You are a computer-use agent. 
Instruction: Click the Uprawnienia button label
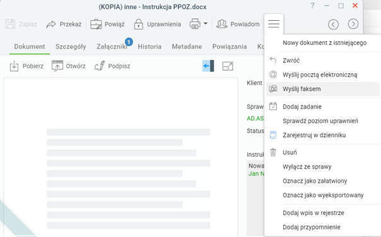pyautogui.click(x=164, y=24)
